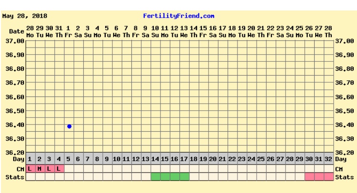
Task: Click cycle day 5 in Day row
Action: click(69, 158)
